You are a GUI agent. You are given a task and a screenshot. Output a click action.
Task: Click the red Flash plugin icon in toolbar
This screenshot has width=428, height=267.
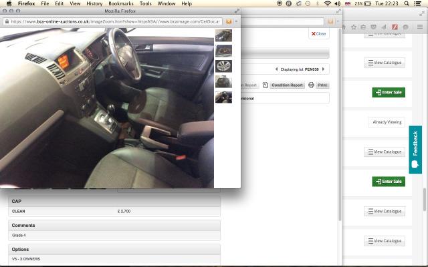[395, 27]
